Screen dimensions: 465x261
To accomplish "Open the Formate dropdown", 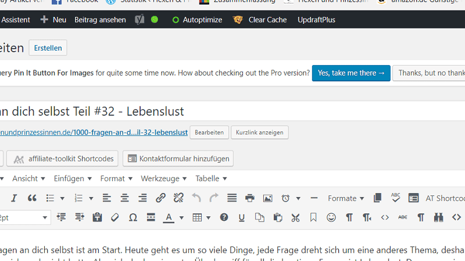I will (346, 198).
